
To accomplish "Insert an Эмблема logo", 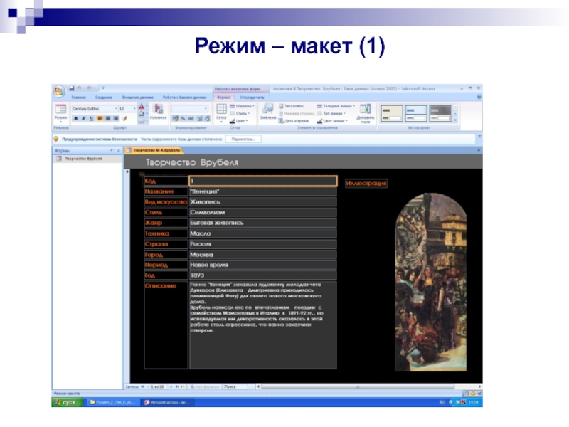I will coord(268,111).
